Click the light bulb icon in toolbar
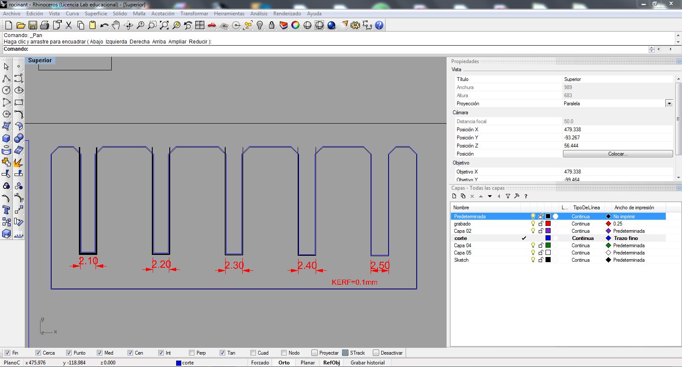The height and width of the screenshot is (367, 682). click(260, 25)
